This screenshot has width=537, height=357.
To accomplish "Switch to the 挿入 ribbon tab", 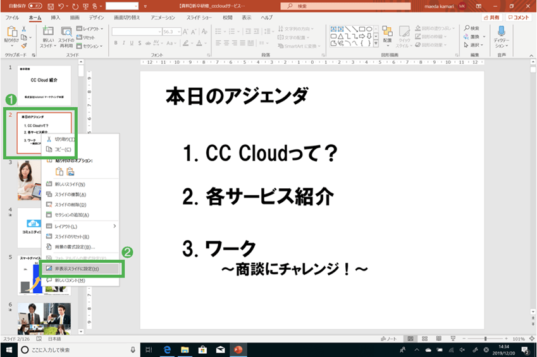I will (x=56, y=18).
